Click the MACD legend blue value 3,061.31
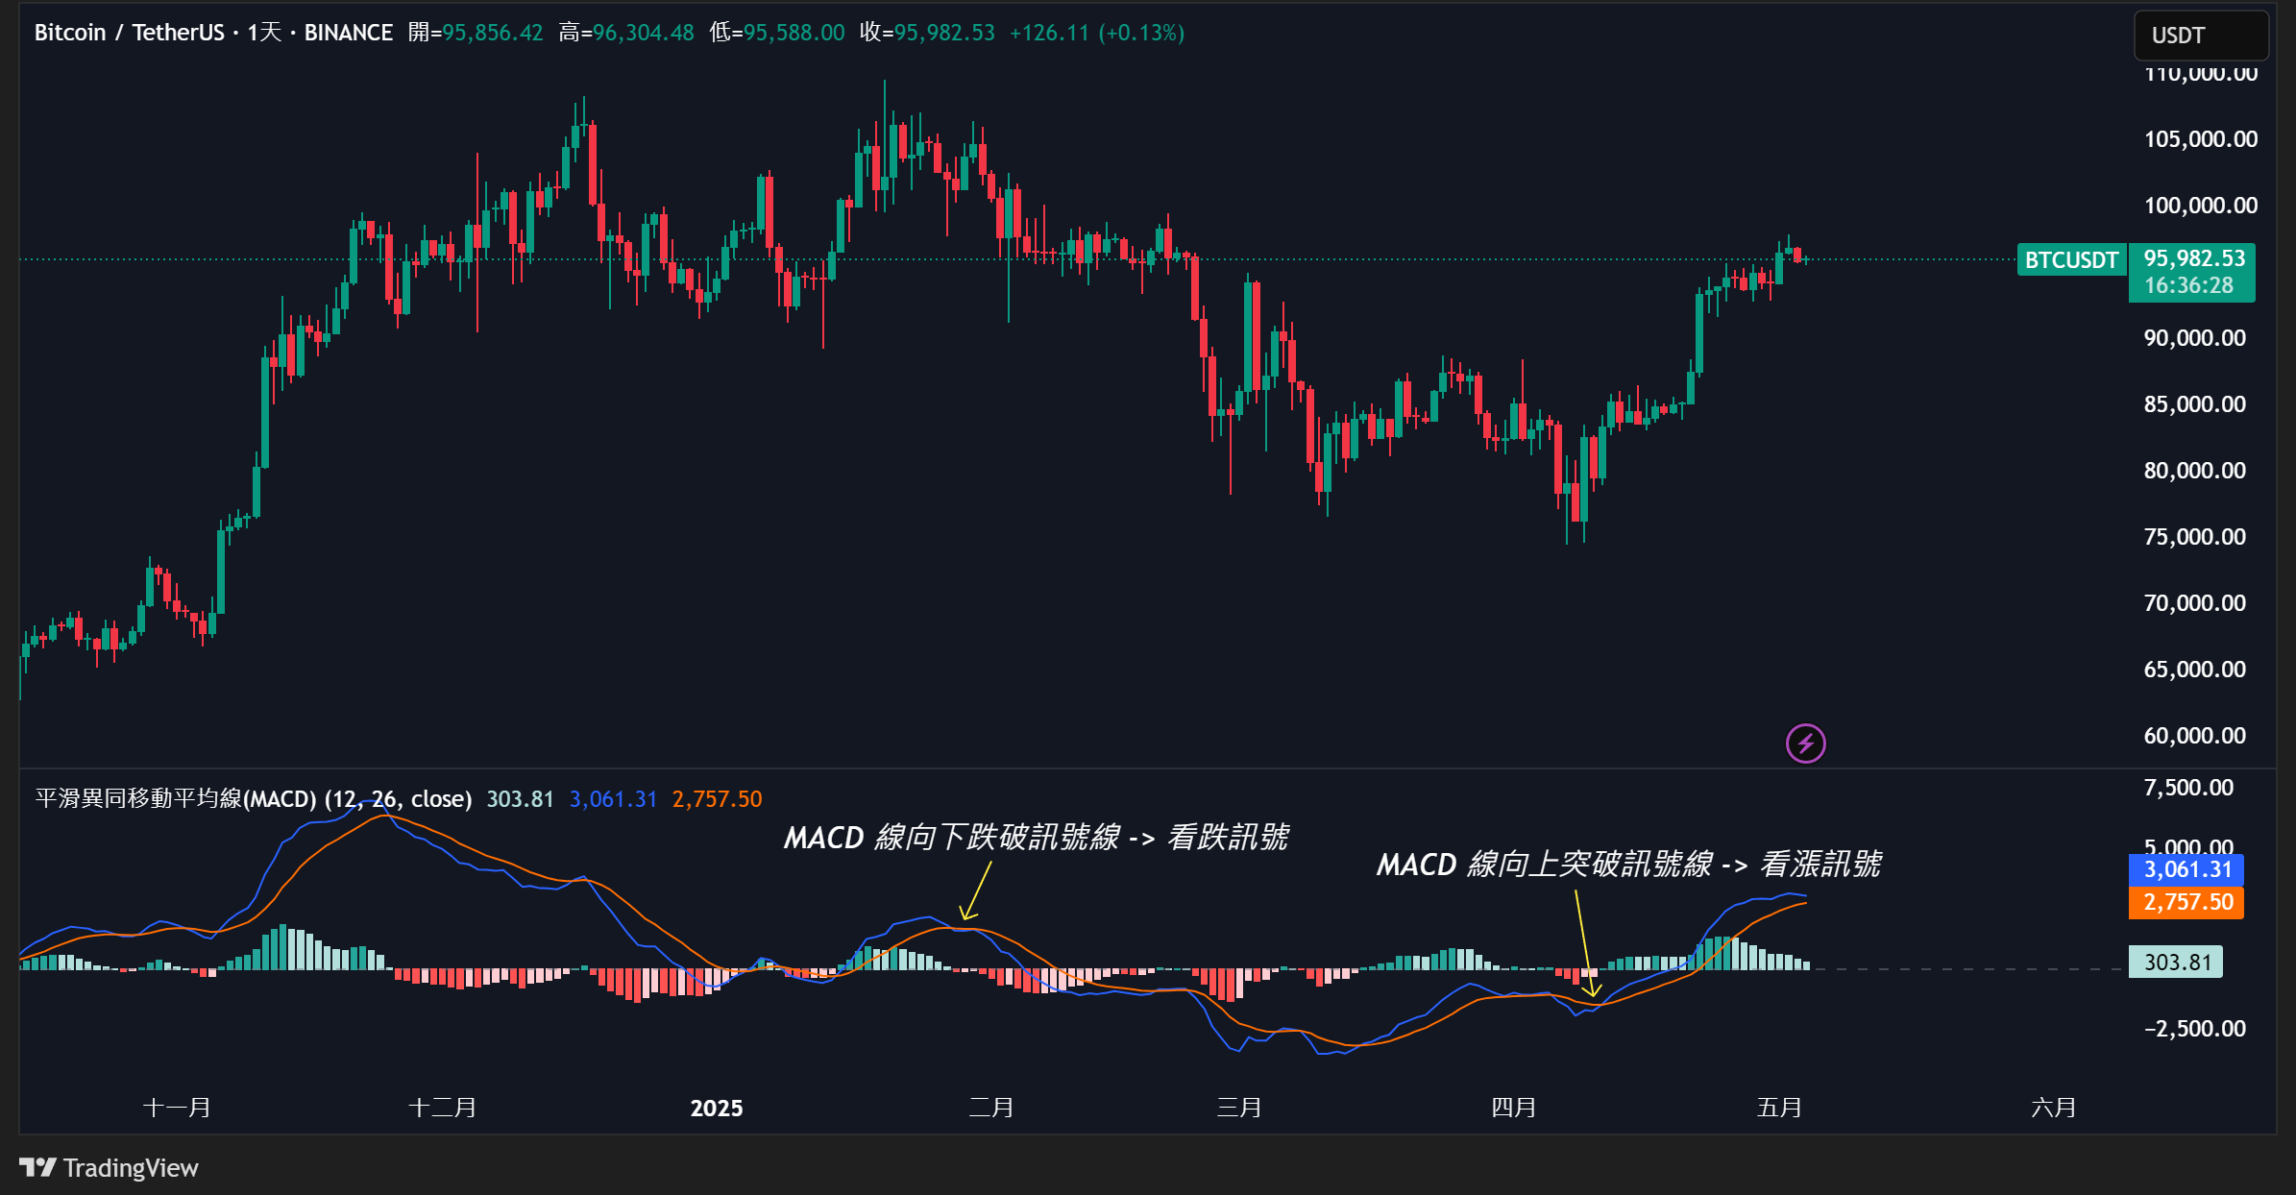This screenshot has width=2296, height=1195. tap(613, 799)
